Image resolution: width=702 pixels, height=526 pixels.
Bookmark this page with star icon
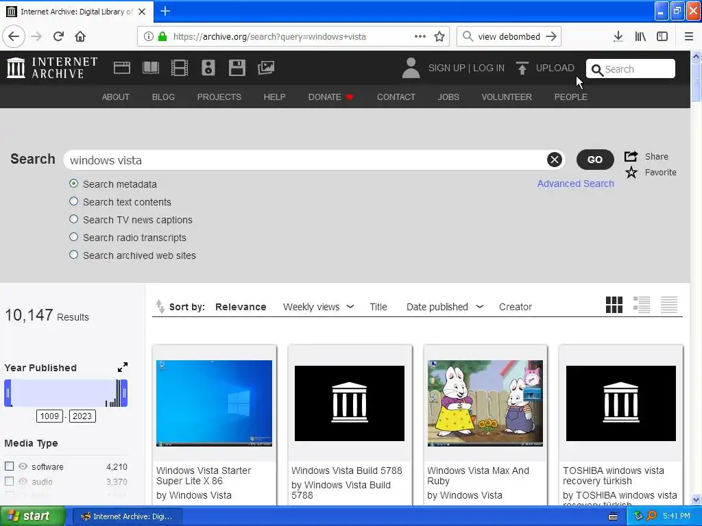[x=439, y=37]
